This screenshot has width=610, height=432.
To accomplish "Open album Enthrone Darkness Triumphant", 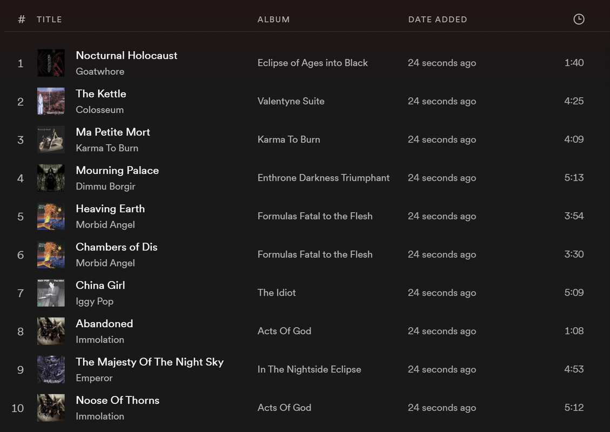I will tap(323, 178).
